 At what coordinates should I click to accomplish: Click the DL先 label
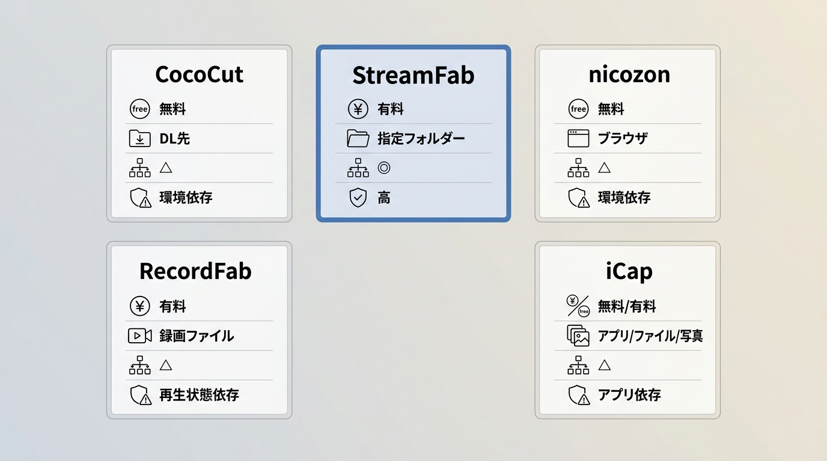(x=175, y=139)
